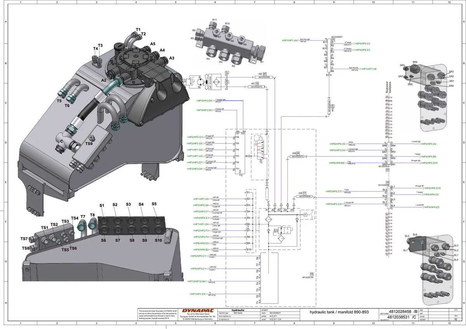466x329 pixels.
Task: Open the =HP5/HP5.C7 reference
Action: click(334, 191)
